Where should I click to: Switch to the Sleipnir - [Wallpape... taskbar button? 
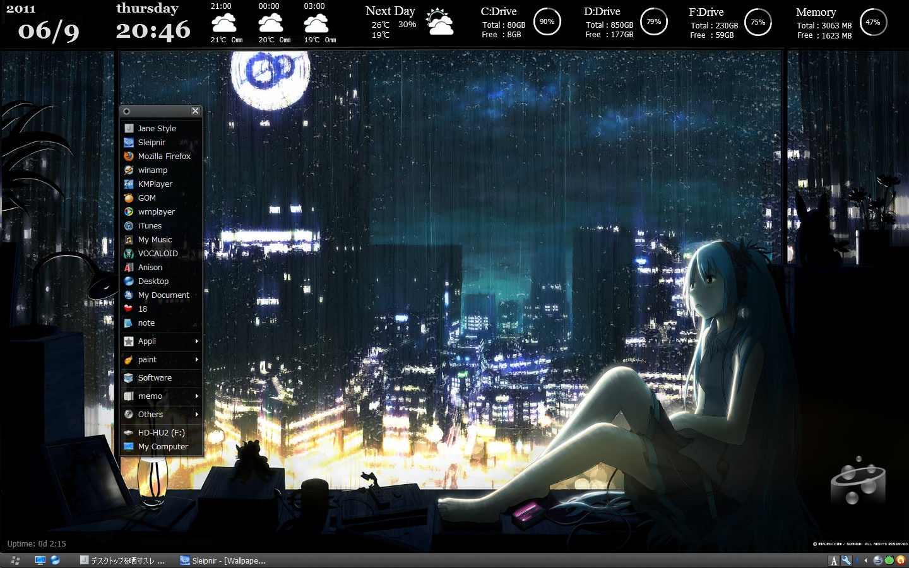pyautogui.click(x=223, y=560)
